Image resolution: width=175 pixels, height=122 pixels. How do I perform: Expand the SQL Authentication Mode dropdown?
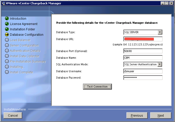point(160,64)
